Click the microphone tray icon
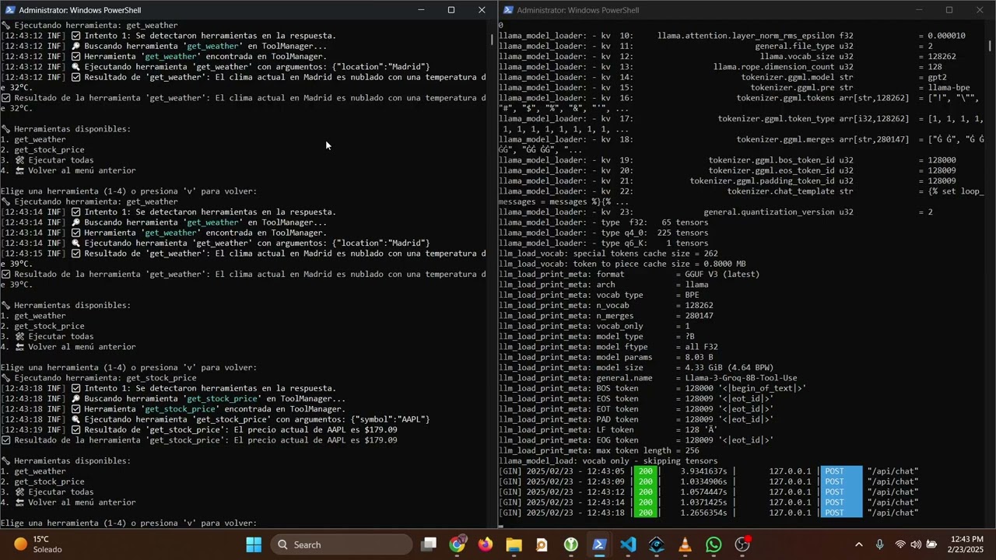The height and width of the screenshot is (560, 996). coord(879,544)
